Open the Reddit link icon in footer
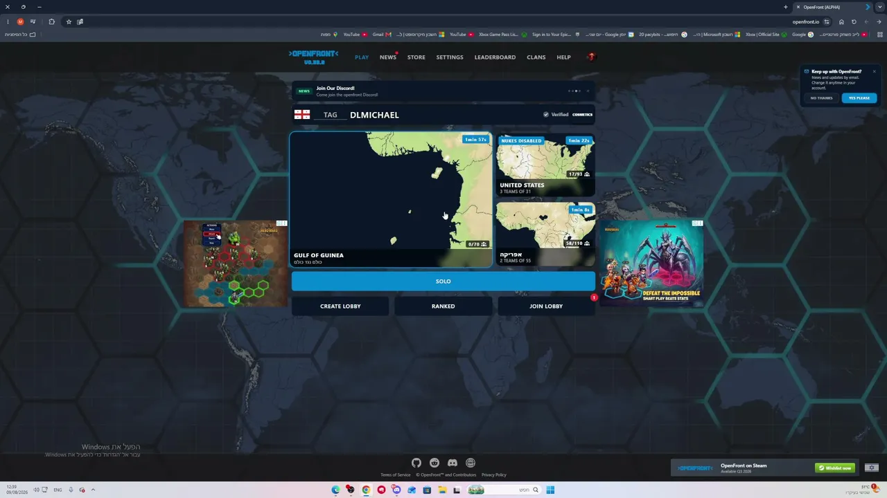 (434, 463)
